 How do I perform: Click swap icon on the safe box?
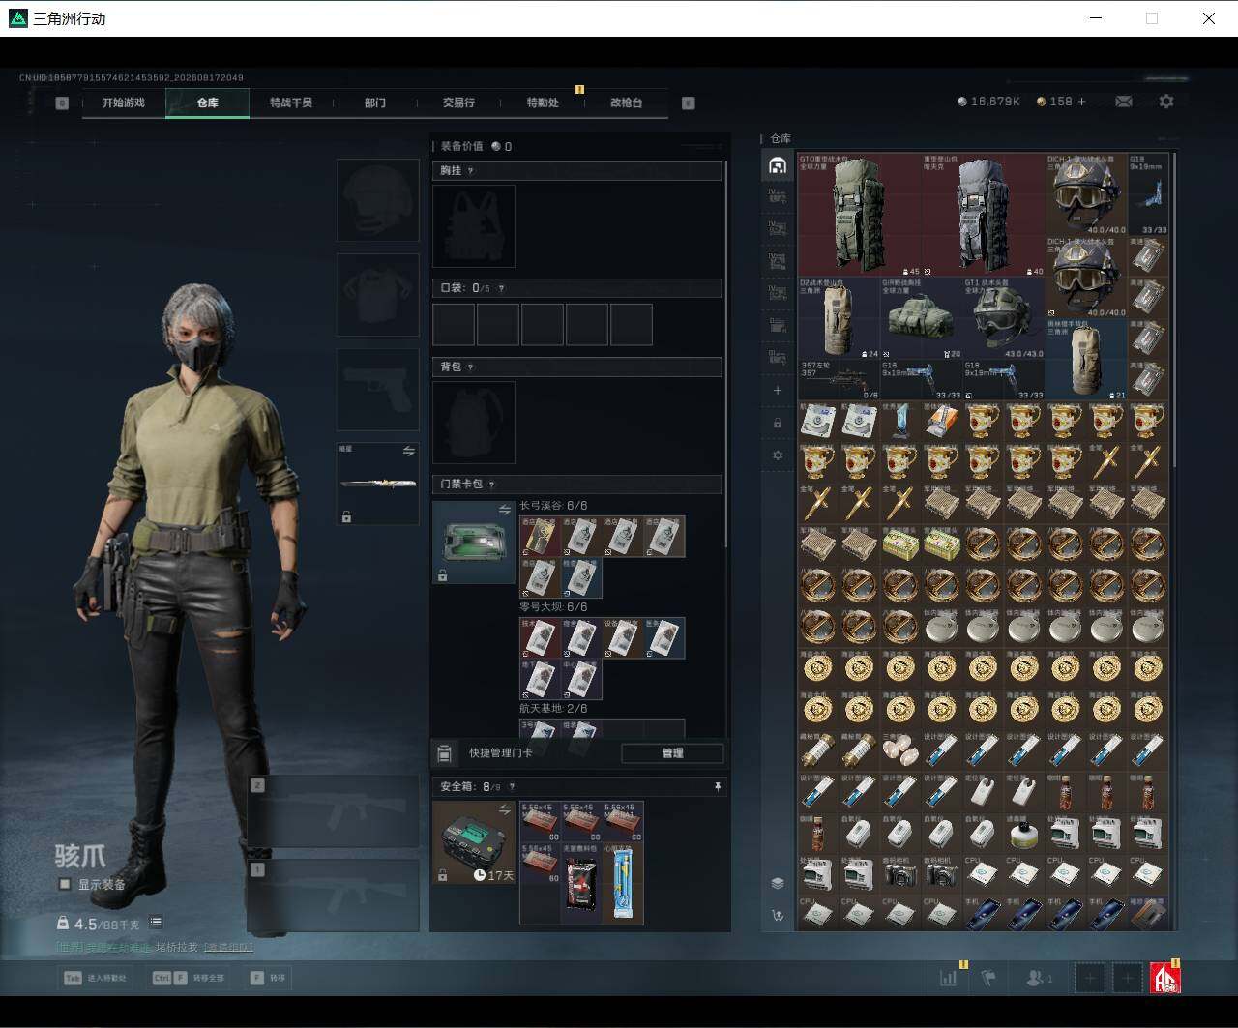click(x=504, y=809)
